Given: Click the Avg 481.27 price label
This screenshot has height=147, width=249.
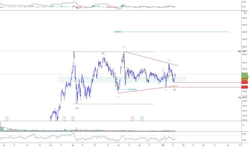Looking at the screenshot, I should [243, 97].
